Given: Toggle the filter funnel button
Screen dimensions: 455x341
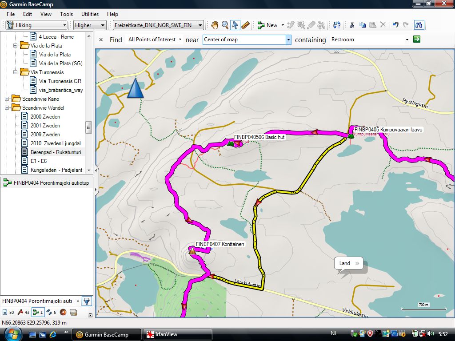Looking at the screenshot, I should [87, 301].
